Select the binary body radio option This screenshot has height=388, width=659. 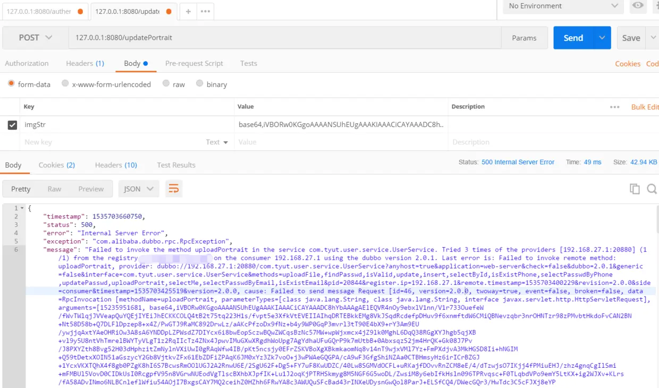[199, 83]
